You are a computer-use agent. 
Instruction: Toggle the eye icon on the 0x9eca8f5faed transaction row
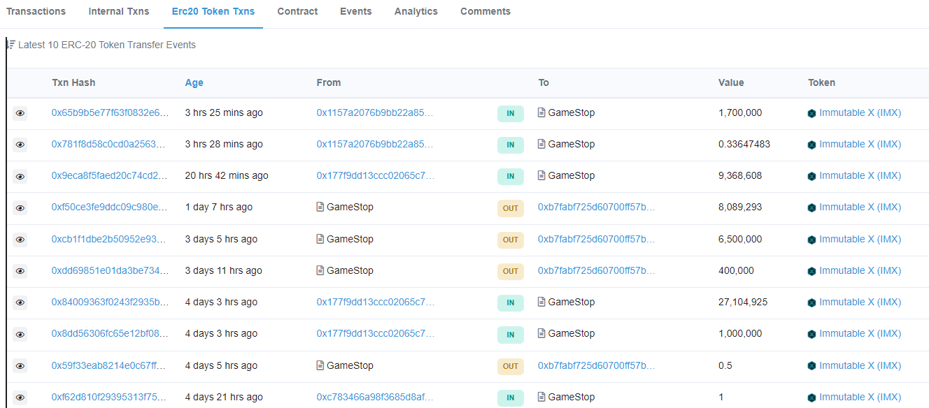pyautogui.click(x=20, y=176)
